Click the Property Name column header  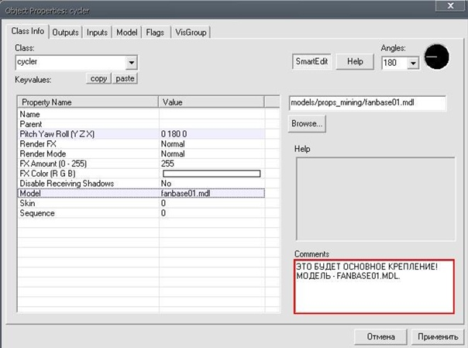click(88, 102)
